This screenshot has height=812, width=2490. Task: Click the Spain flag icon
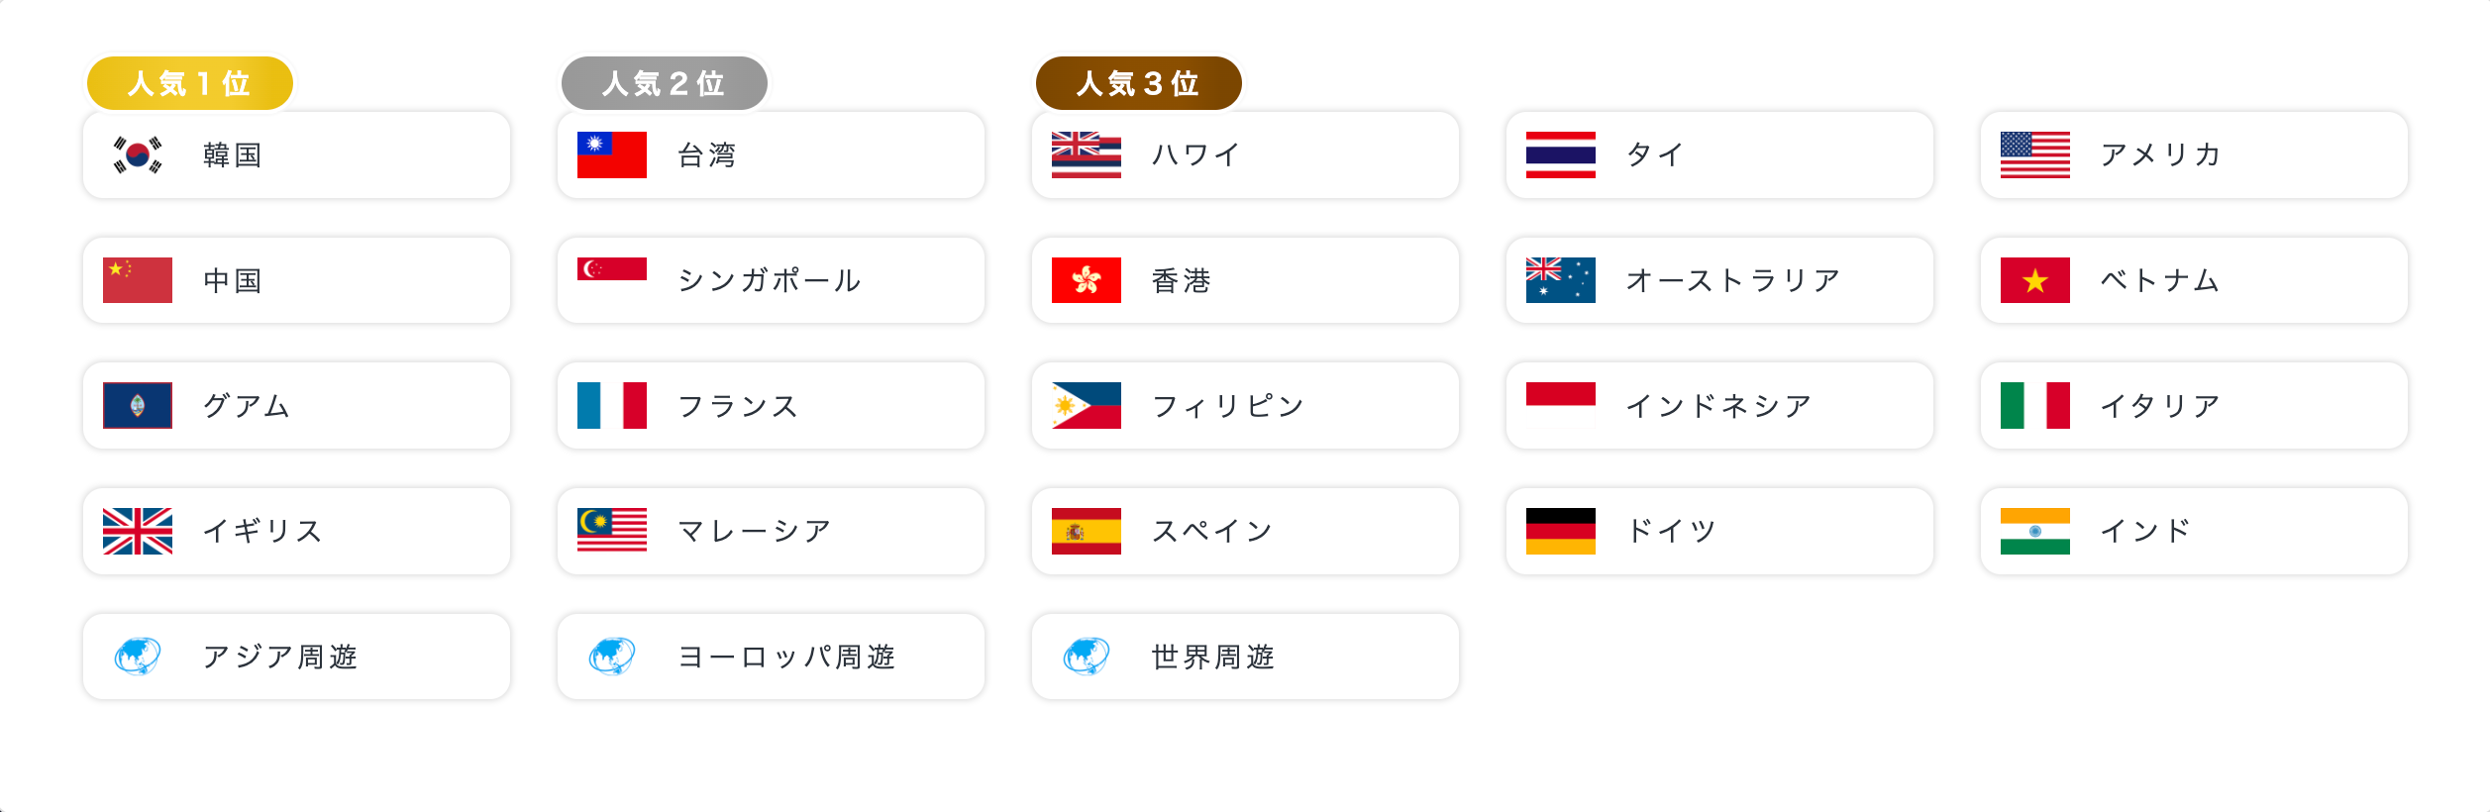(1086, 531)
